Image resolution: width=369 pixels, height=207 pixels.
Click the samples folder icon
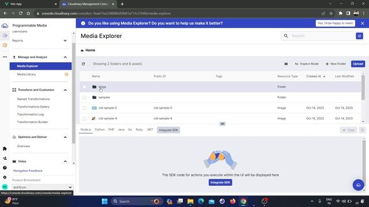(x=95, y=97)
